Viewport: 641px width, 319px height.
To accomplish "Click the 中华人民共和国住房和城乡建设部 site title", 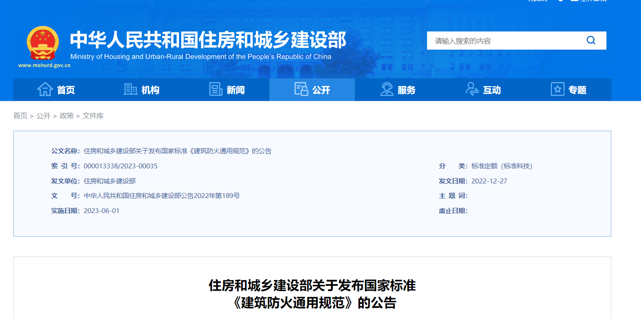I will pyautogui.click(x=208, y=40).
